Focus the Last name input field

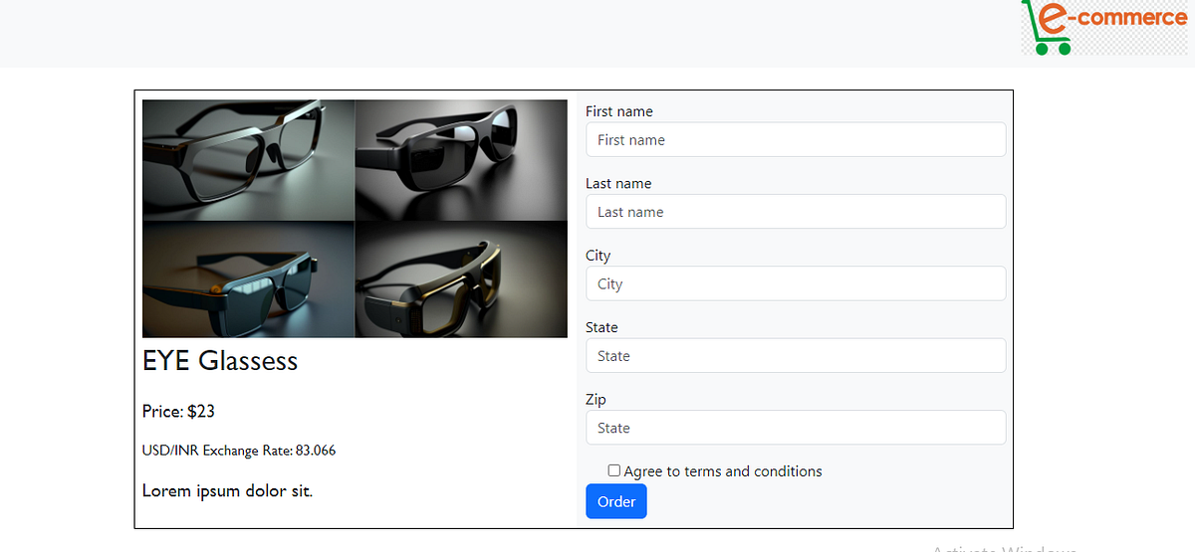click(x=796, y=211)
